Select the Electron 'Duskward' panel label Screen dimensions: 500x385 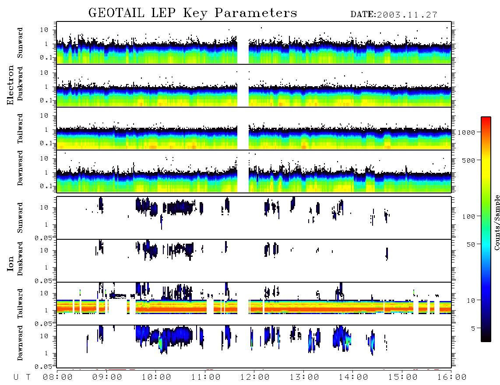point(20,84)
